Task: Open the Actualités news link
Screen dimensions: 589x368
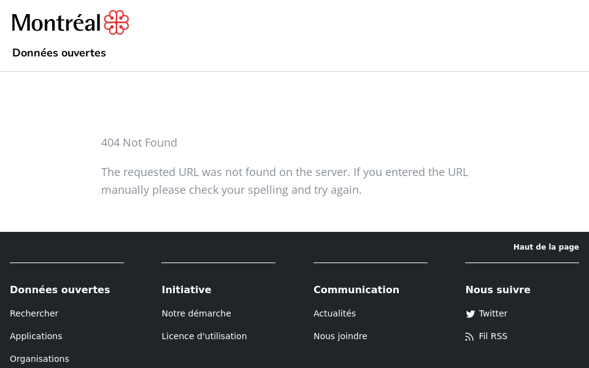Action: [x=334, y=313]
